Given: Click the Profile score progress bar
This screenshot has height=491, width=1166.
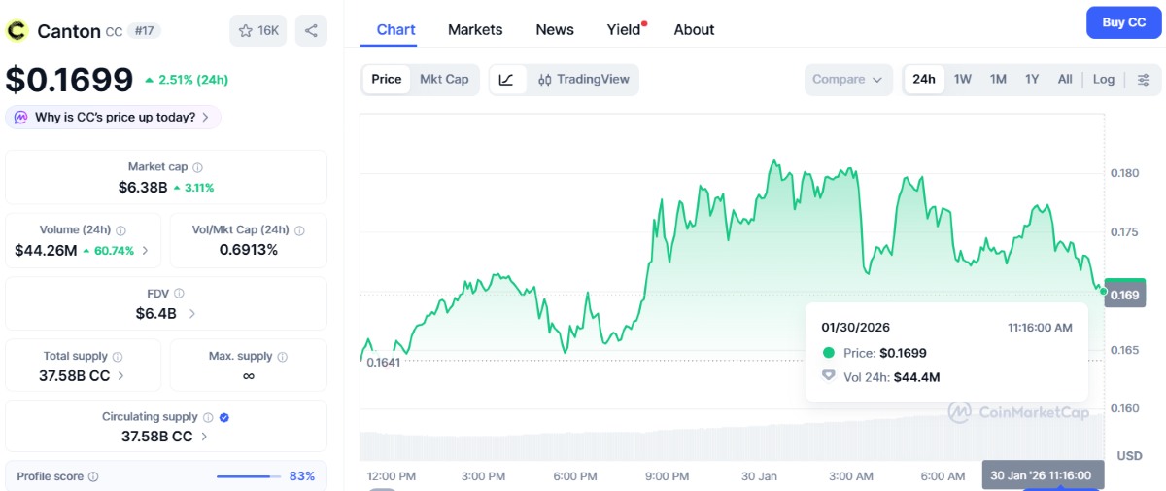Looking at the screenshot, I should click(247, 476).
